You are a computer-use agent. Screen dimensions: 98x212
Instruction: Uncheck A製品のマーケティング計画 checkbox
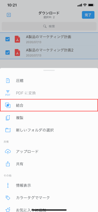8,39
